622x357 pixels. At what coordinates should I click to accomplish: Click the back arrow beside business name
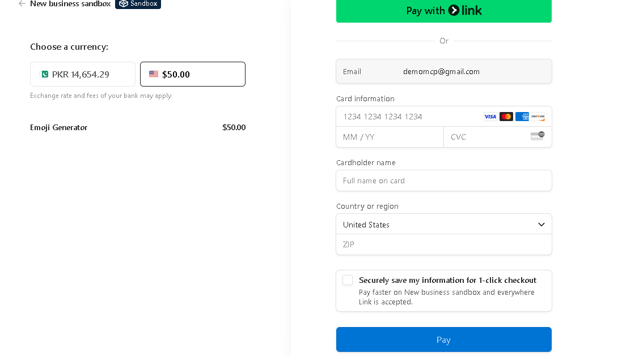22,4
